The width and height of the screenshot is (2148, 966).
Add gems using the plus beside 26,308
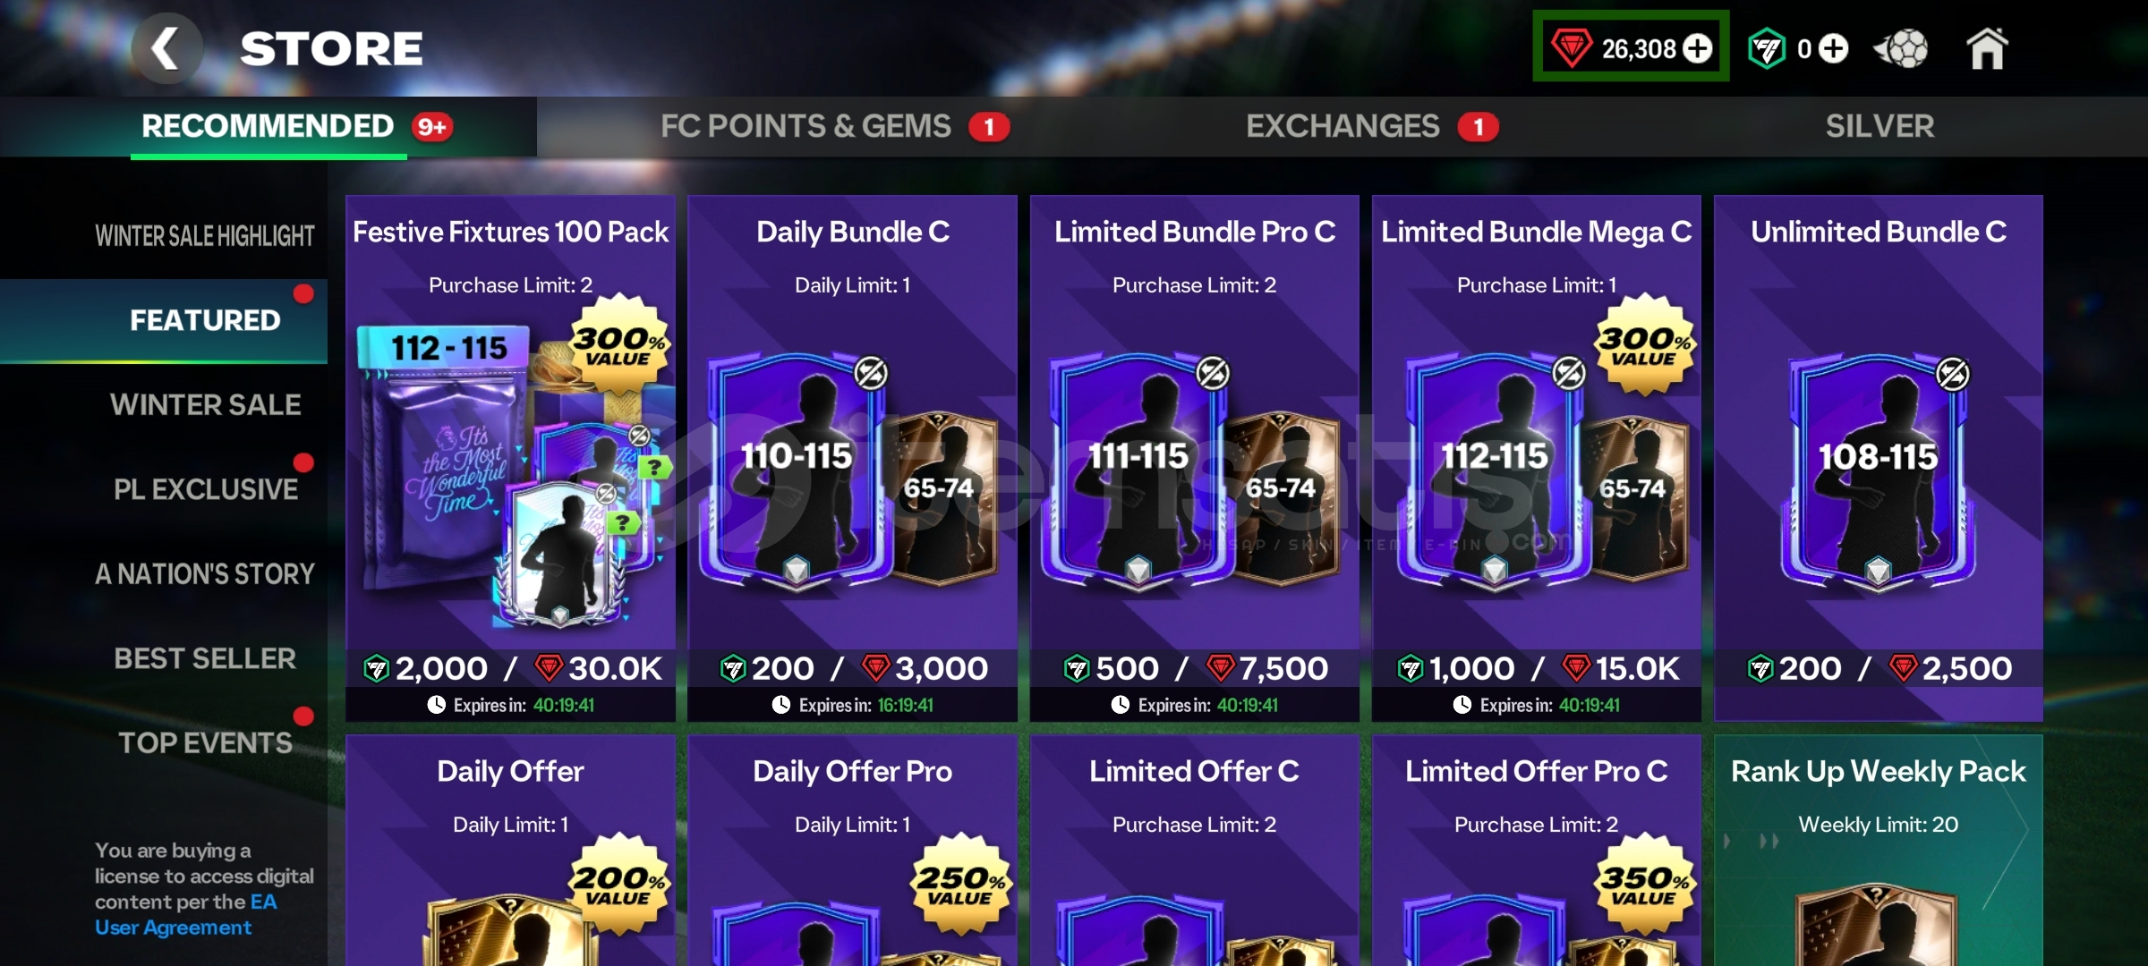tap(1697, 48)
